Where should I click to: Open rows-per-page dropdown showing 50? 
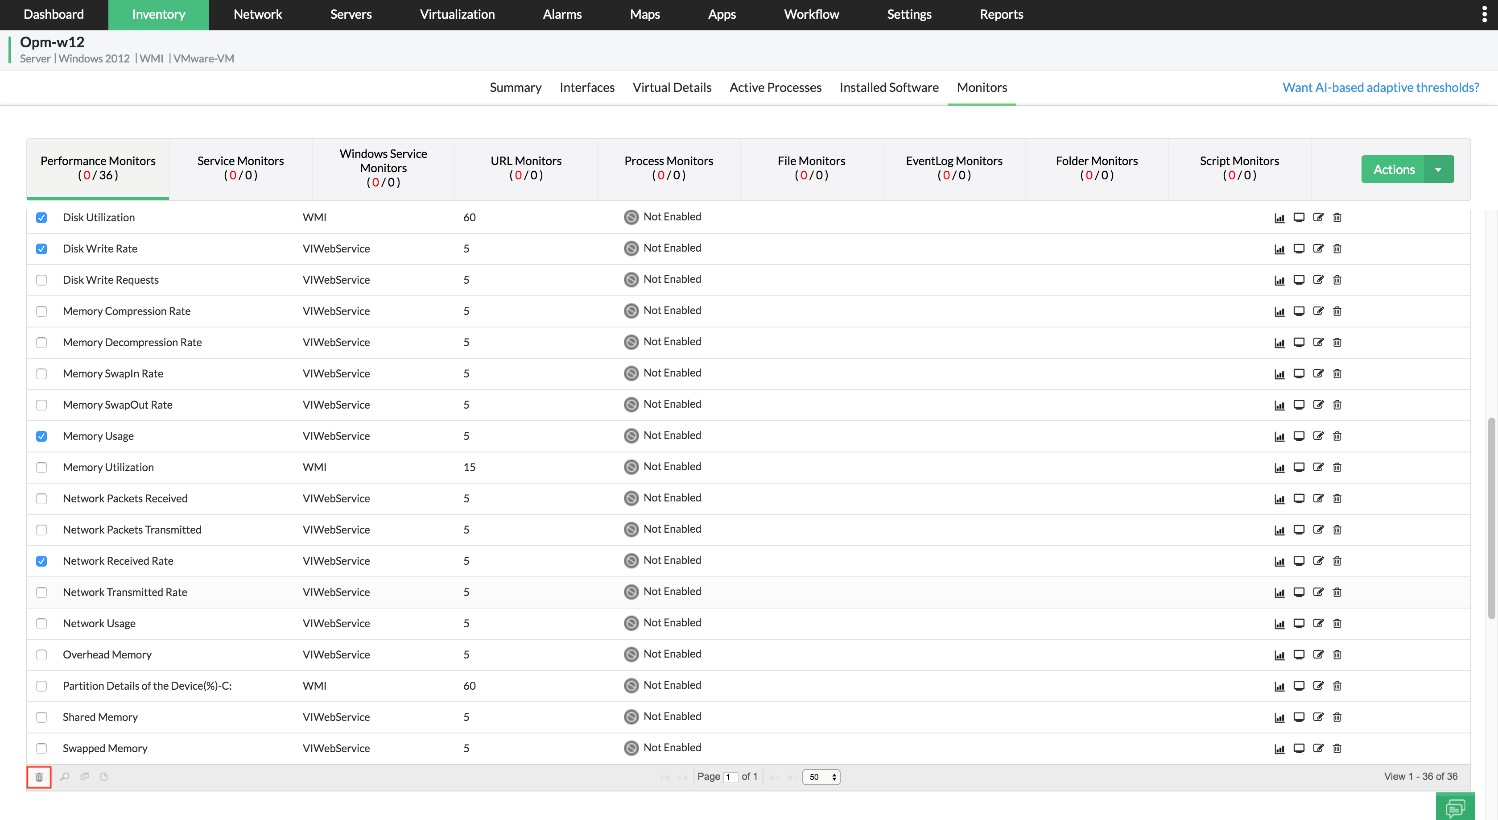821,777
